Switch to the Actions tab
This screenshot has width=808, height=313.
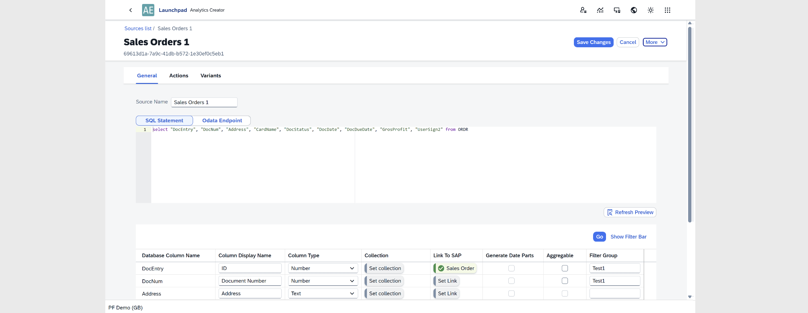click(179, 75)
